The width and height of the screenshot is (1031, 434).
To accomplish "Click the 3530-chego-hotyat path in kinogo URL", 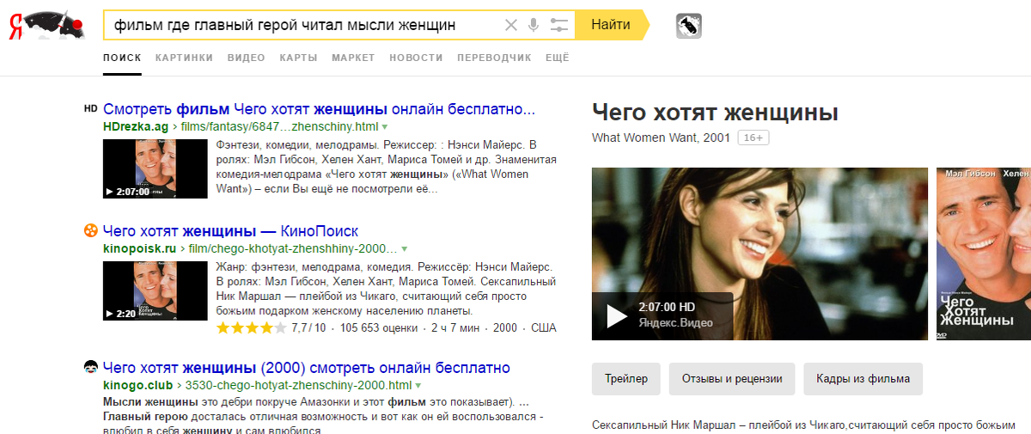I will click(298, 384).
